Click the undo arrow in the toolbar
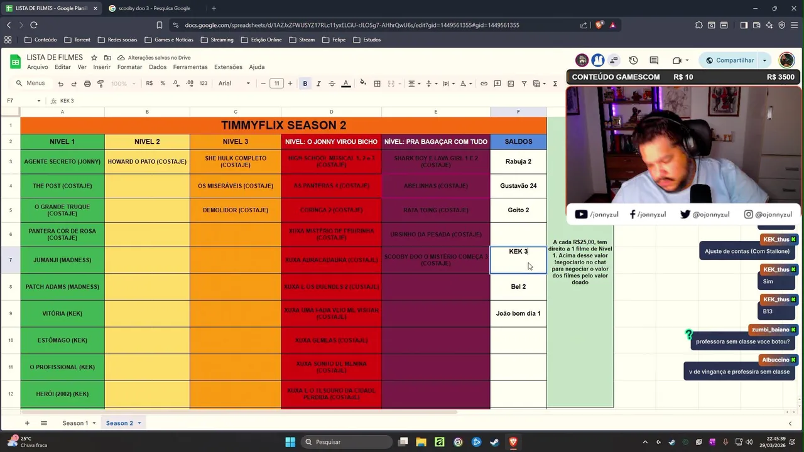804x452 pixels. (60, 83)
